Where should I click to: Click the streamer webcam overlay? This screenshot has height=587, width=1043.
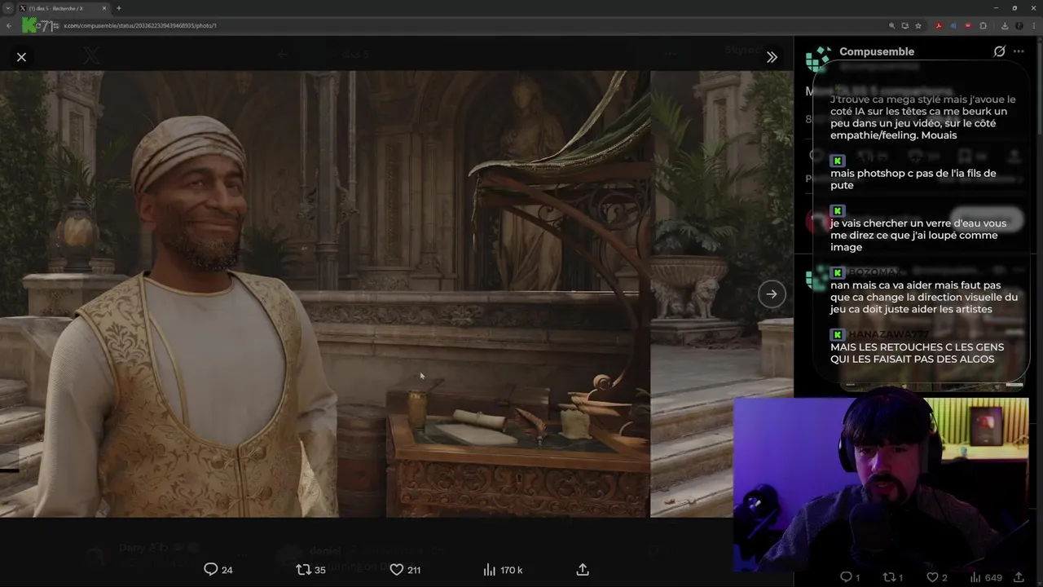pos(881,485)
